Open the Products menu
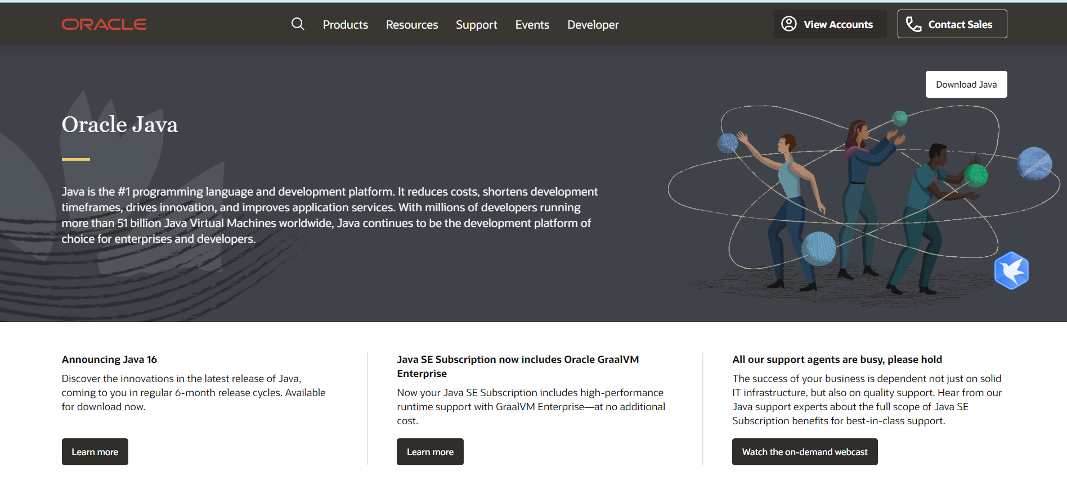Viewport: 1067px width, 481px height. coord(346,25)
